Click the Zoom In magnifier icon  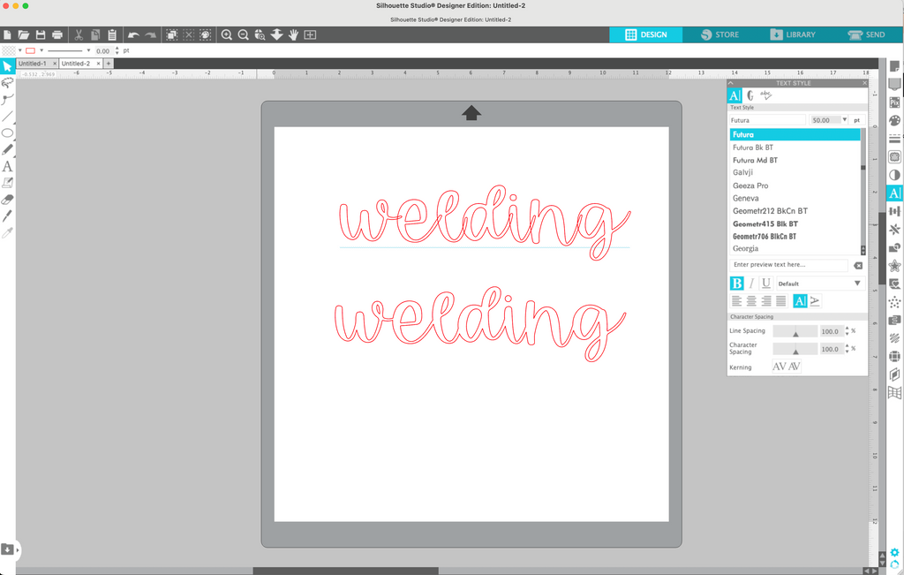(227, 34)
